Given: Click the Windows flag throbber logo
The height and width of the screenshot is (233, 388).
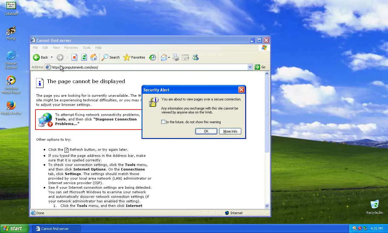Looking at the screenshot, I should [x=264, y=48].
